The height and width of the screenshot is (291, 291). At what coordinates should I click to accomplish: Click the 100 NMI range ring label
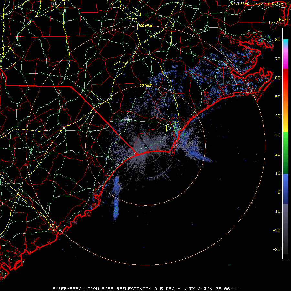pos(145,26)
